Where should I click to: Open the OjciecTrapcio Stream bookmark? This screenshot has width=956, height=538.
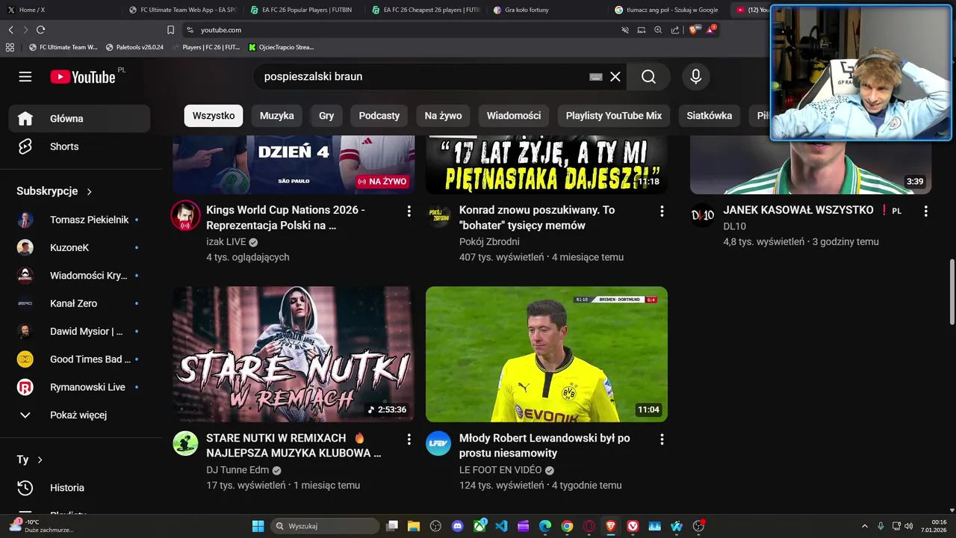[281, 47]
